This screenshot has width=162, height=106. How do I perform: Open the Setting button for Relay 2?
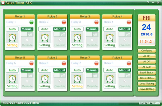pyautogui.click(x=45, y=45)
